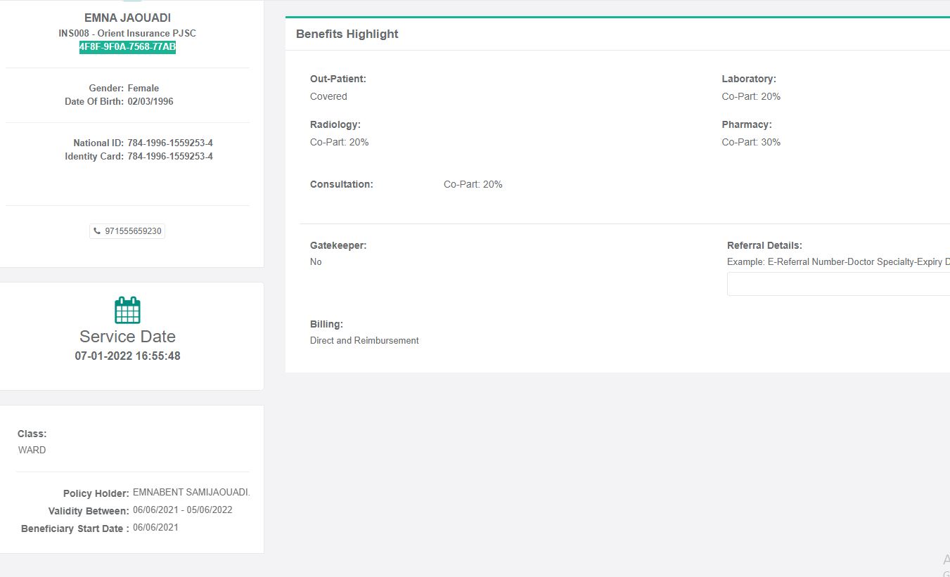Click the phone icon beside 971555659230

pyautogui.click(x=97, y=231)
